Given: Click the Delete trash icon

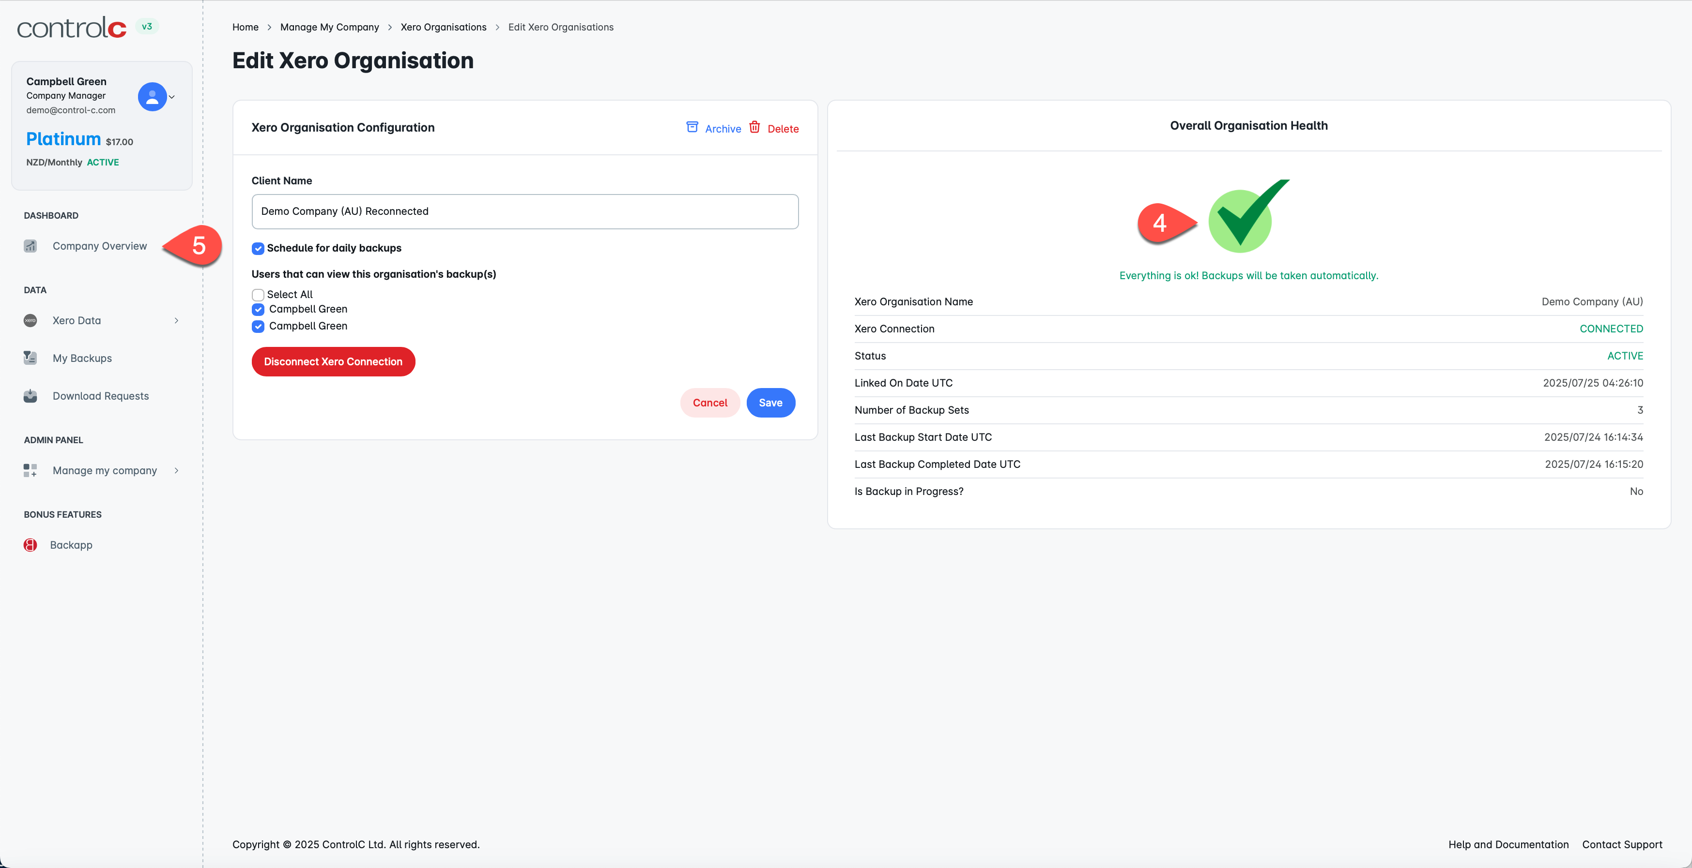Looking at the screenshot, I should [754, 127].
